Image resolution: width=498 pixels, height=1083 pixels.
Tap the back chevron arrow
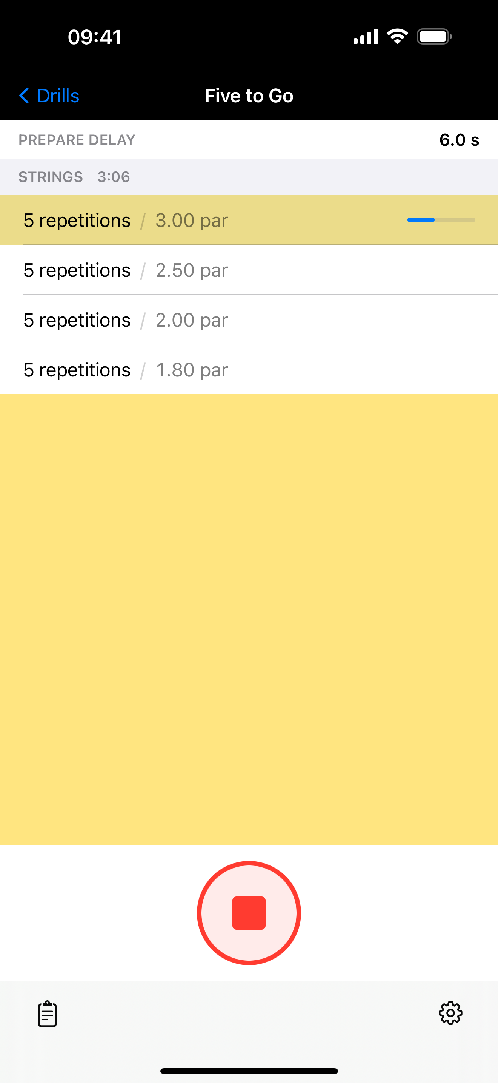tap(25, 96)
